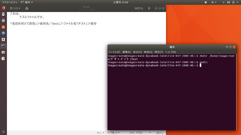Open terminal ファイル(F) menu
Viewport: 241px width, 135px height.
[114, 52]
